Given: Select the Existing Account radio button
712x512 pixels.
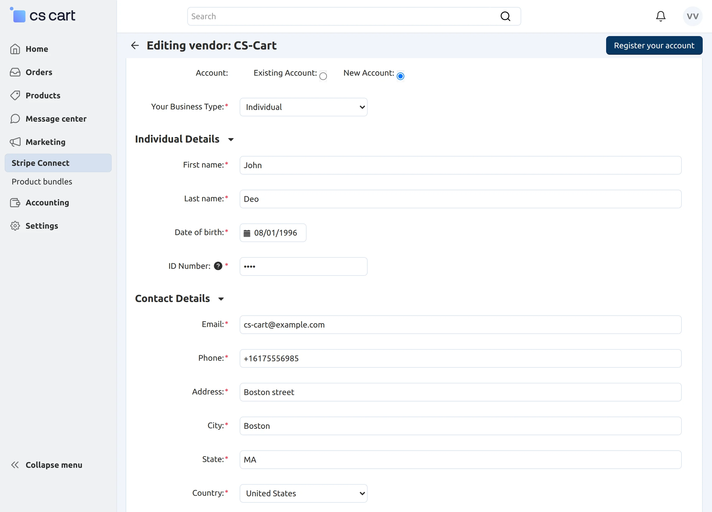Looking at the screenshot, I should coord(323,76).
